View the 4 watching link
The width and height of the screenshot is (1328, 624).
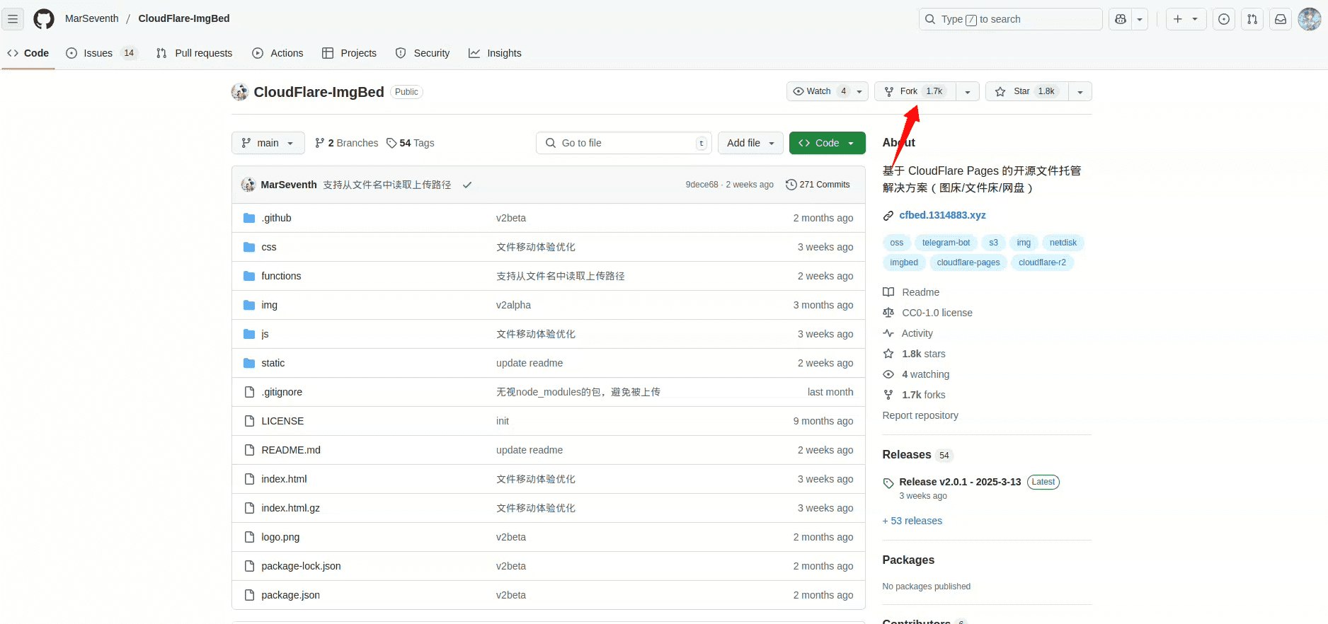917,374
